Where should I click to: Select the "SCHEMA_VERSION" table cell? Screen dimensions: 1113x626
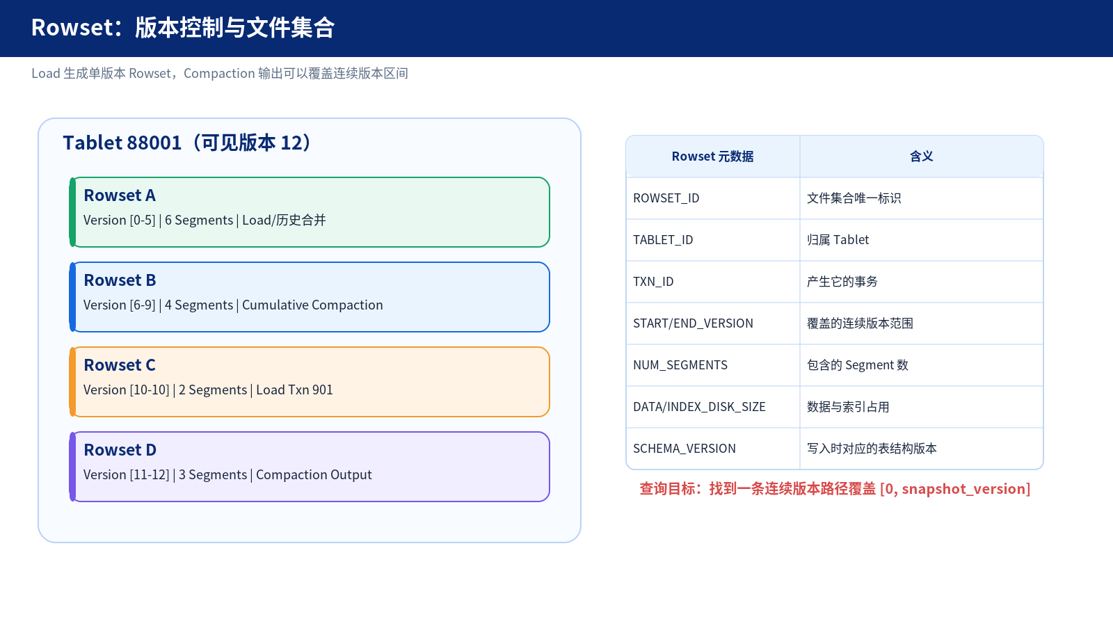tap(713, 449)
